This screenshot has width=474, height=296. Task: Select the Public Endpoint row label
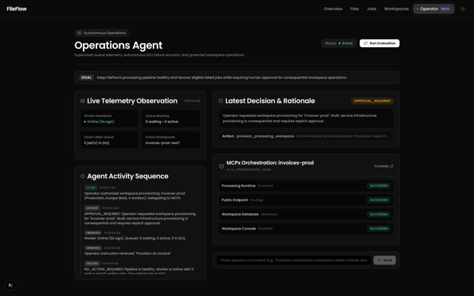coord(235,200)
